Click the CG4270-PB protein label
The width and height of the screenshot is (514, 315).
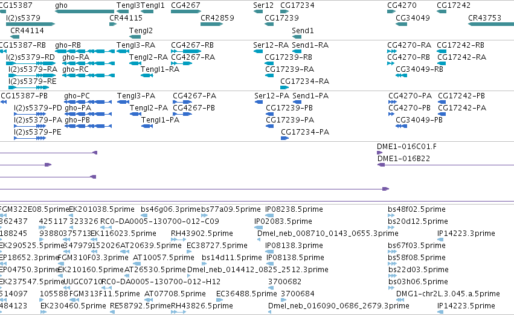pyautogui.click(x=410, y=108)
